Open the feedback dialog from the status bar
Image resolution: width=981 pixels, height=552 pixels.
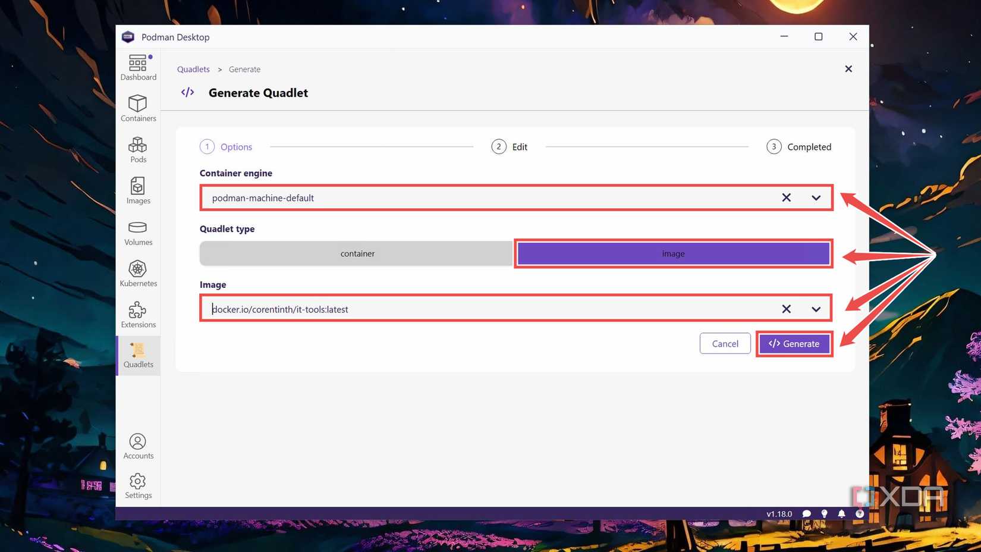pos(807,513)
